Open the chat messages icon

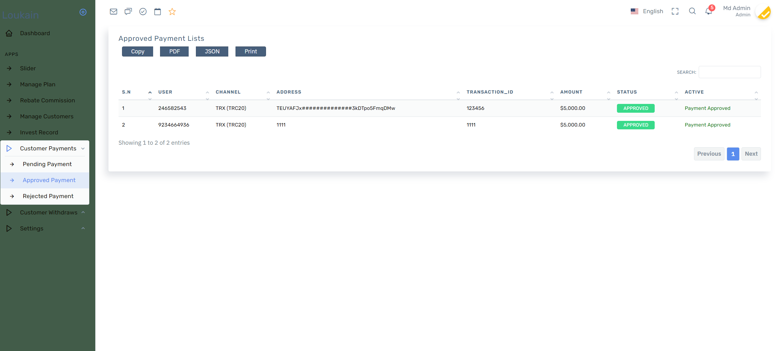point(128,12)
